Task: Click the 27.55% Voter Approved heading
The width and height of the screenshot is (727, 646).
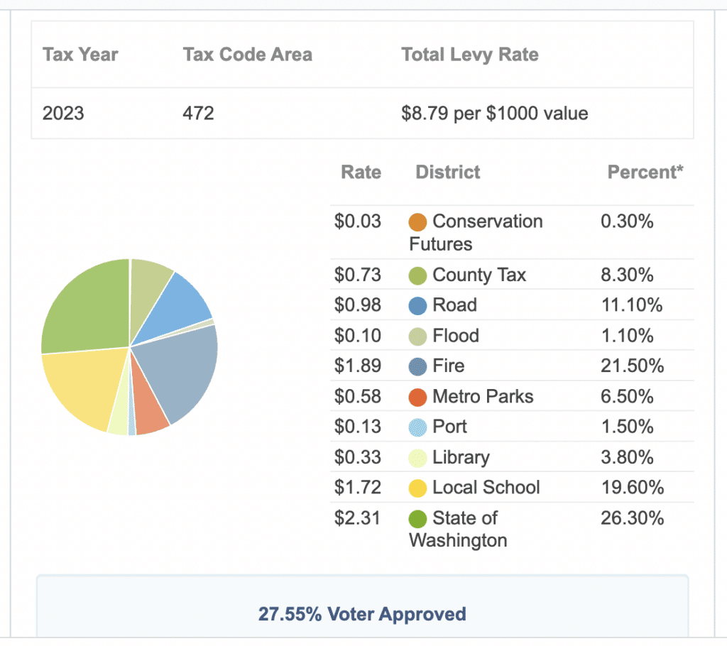Action: [362, 614]
